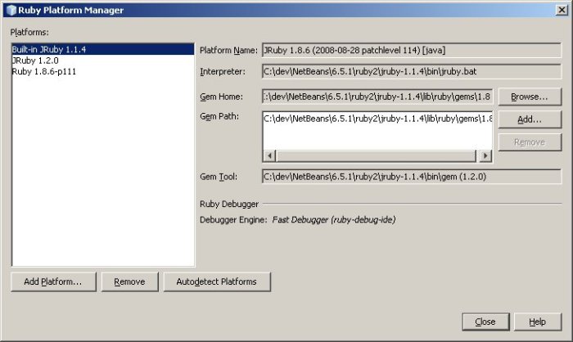Click Gem Path left scroll arrow
This screenshot has height=342, width=573.
click(x=269, y=156)
